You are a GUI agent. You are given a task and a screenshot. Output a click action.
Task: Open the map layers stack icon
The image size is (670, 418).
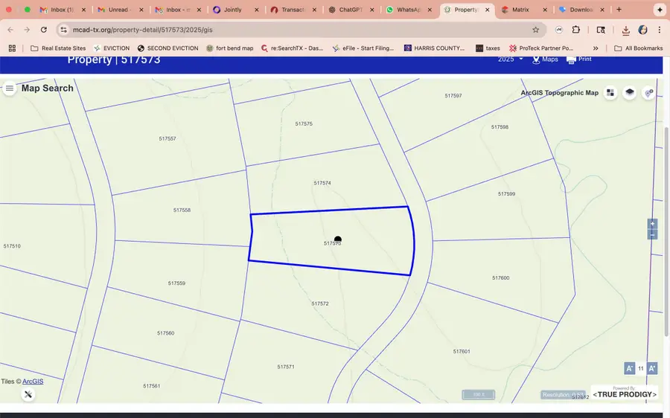(630, 93)
